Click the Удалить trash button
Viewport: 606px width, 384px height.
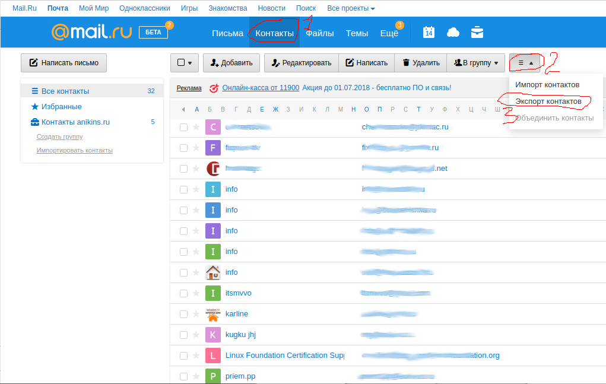pos(420,63)
